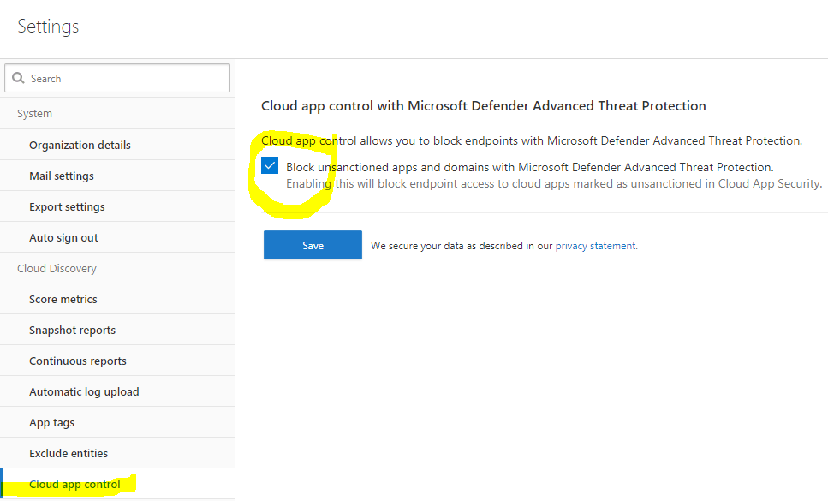Go to Mail settings
Viewport: 828px width, 501px height.
pyautogui.click(x=62, y=176)
